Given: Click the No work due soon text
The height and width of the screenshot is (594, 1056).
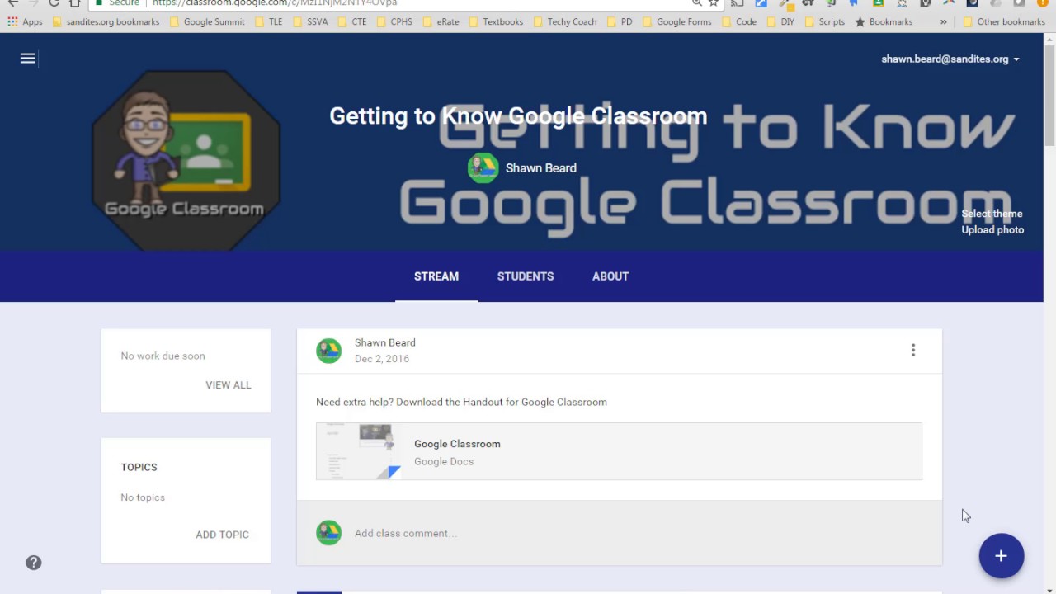Looking at the screenshot, I should [x=163, y=356].
